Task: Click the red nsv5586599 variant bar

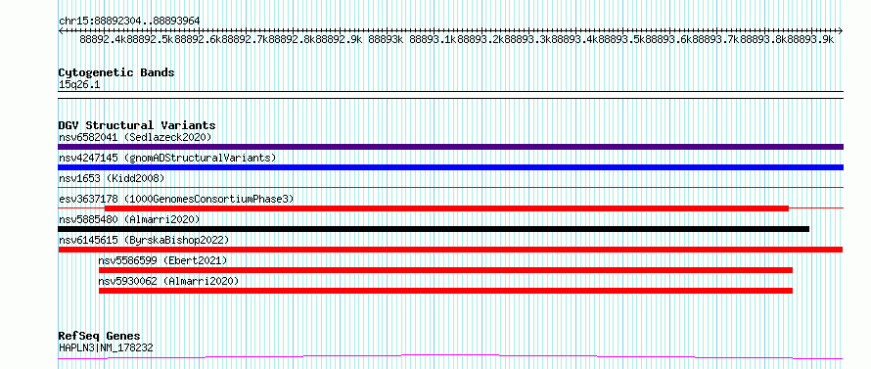Action: (445, 270)
